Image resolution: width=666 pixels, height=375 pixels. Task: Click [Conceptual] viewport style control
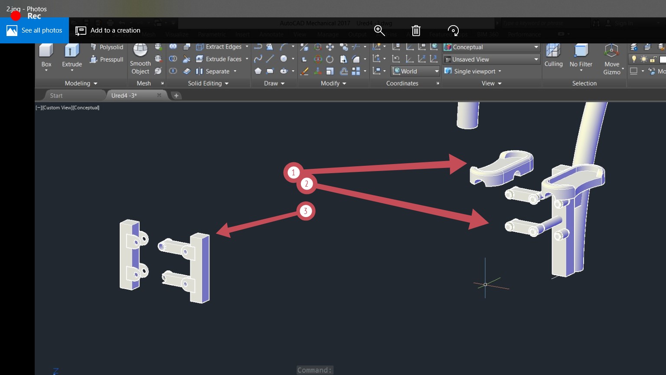(86, 108)
